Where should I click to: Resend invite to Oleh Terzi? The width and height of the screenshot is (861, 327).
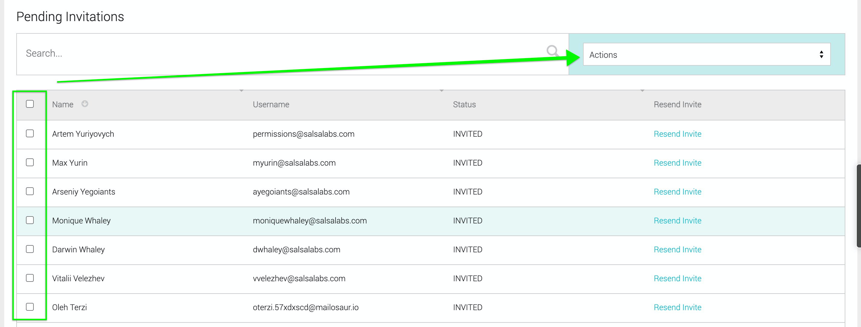tap(677, 307)
